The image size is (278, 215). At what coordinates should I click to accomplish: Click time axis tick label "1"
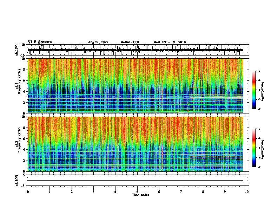tap(49, 191)
